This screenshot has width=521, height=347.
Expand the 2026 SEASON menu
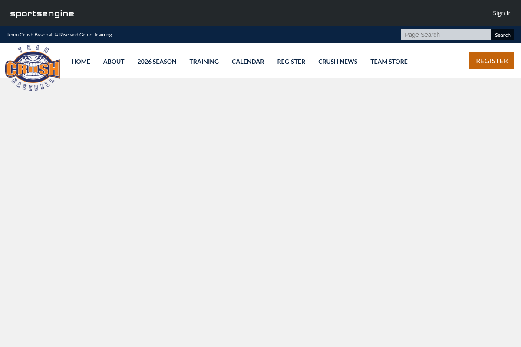pos(157,61)
